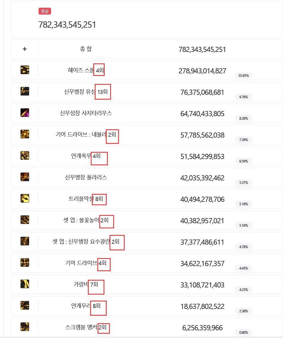Click the 신무병장 폴라리스 skill icon
Viewport: 283px width, 338px height.
25,177
